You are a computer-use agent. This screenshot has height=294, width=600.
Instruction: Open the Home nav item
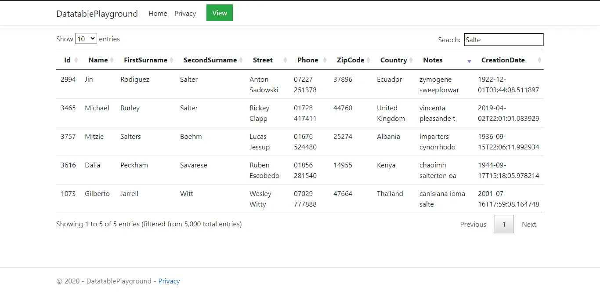click(x=158, y=14)
